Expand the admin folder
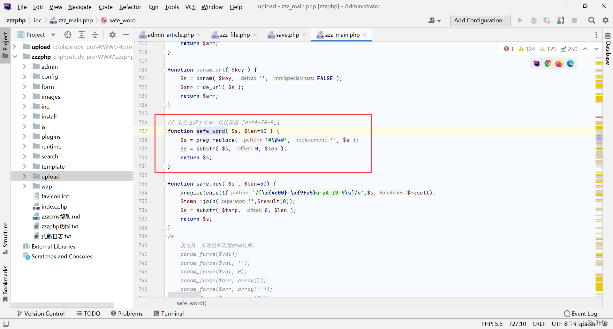This screenshot has width=613, height=329. click(25, 66)
